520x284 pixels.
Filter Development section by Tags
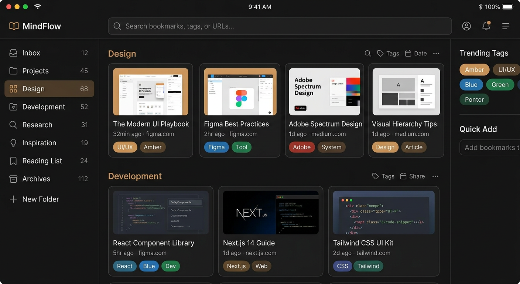pyautogui.click(x=383, y=176)
